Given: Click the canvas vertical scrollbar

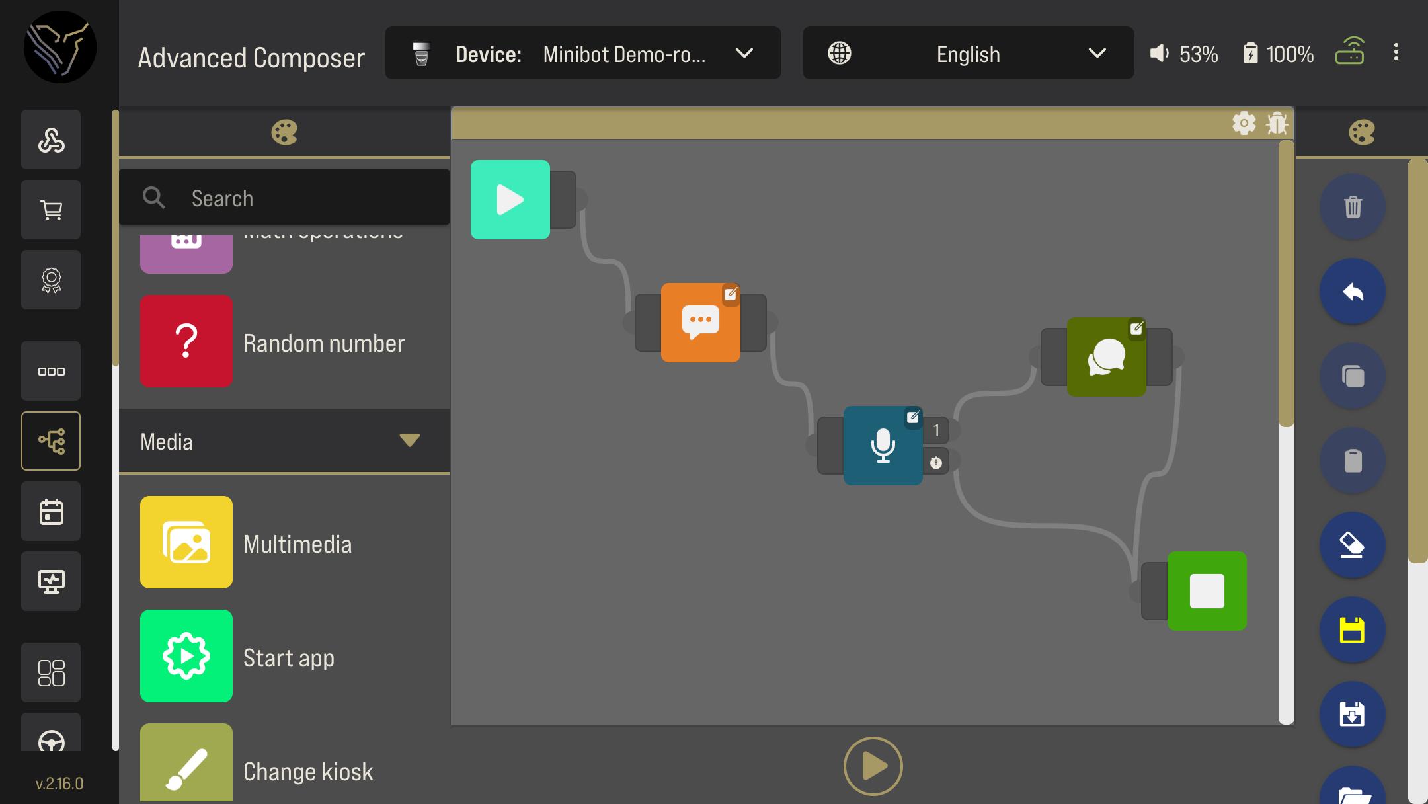Looking at the screenshot, I should coord(1286,284).
